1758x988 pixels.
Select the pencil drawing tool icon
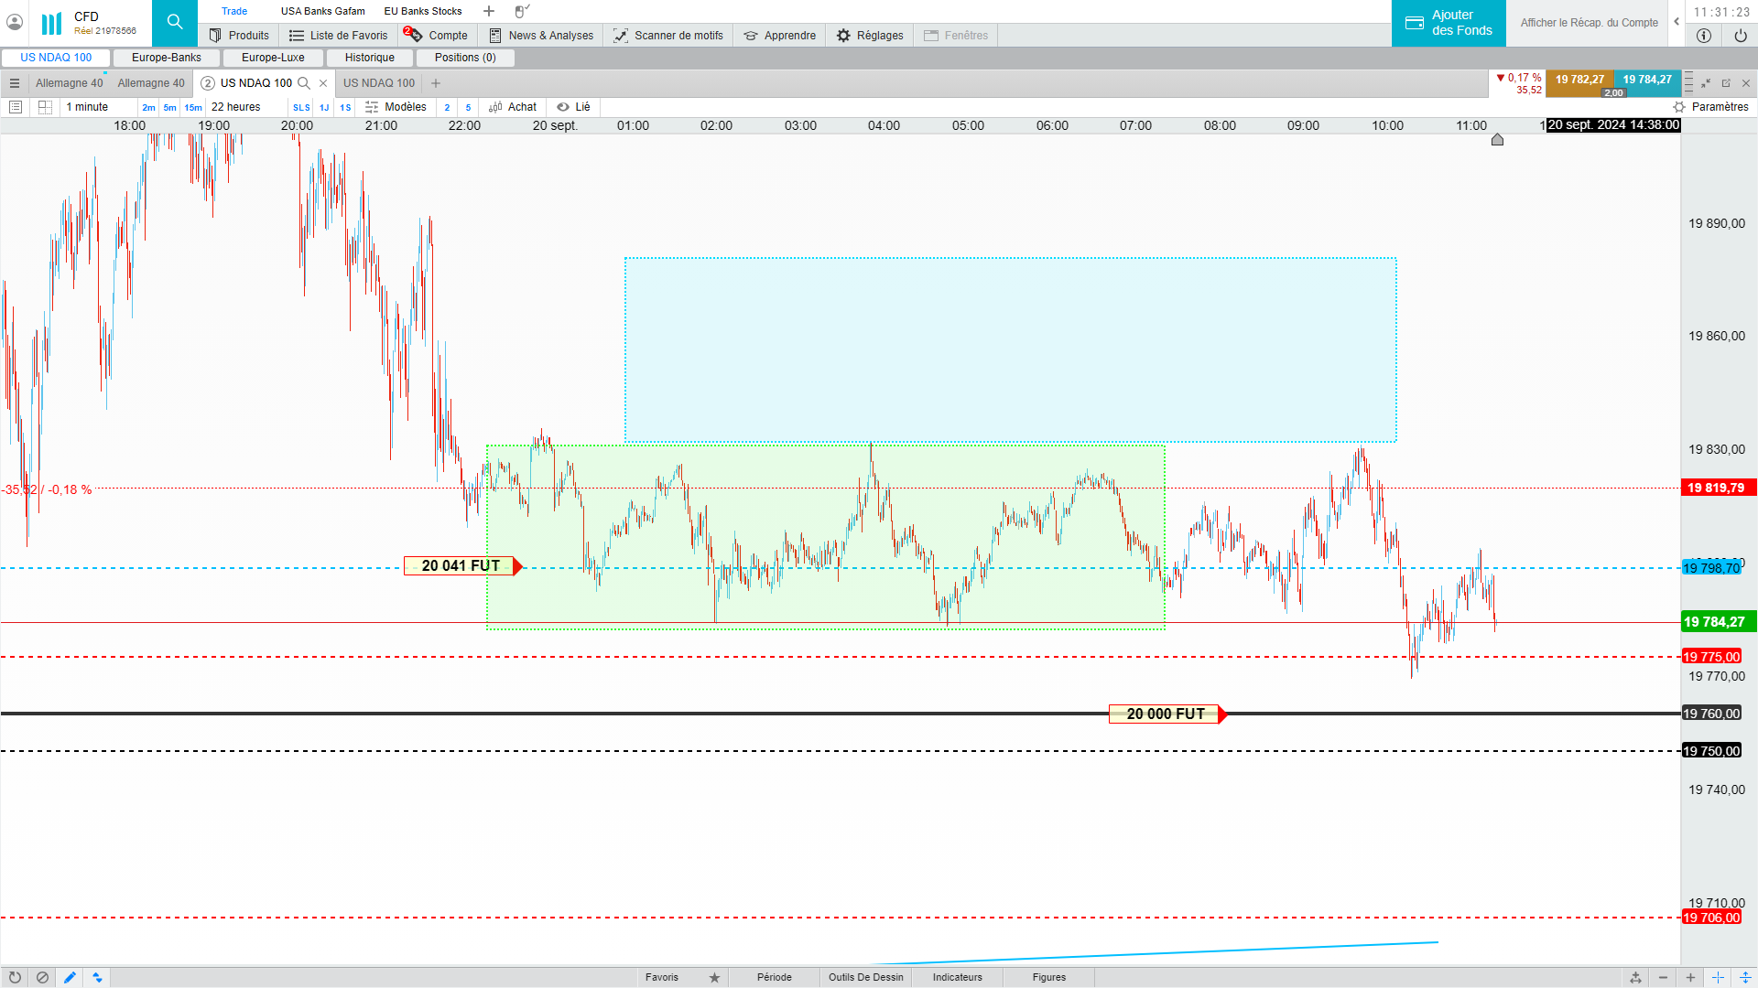click(x=70, y=977)
